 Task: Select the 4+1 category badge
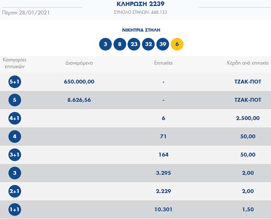[15, 118]
